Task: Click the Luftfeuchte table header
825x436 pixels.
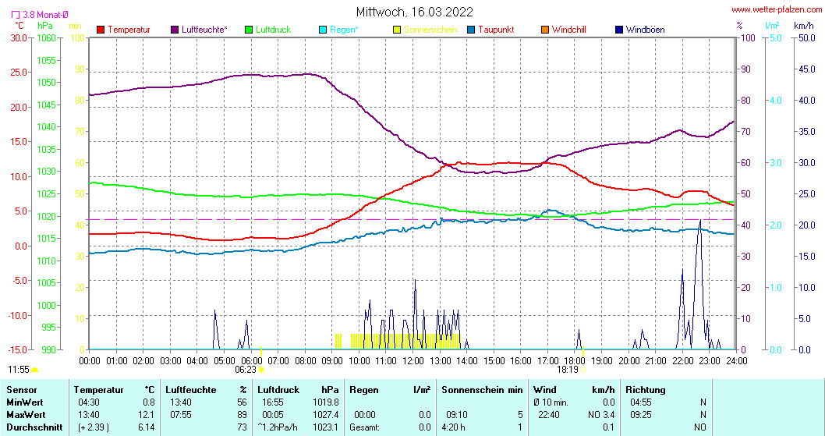Action: point(190,390)
